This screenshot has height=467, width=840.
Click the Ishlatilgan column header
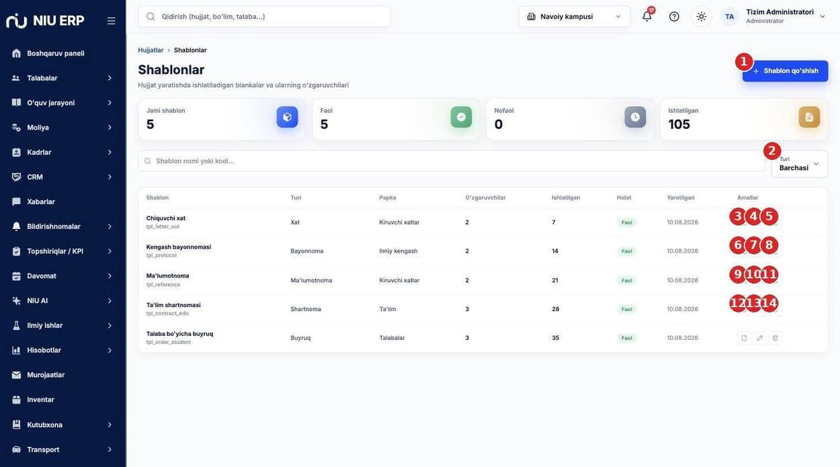[566, 198]
